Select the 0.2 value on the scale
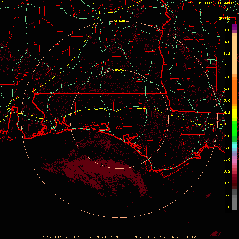This screenshot has width=239, height=239. point(227,172)
